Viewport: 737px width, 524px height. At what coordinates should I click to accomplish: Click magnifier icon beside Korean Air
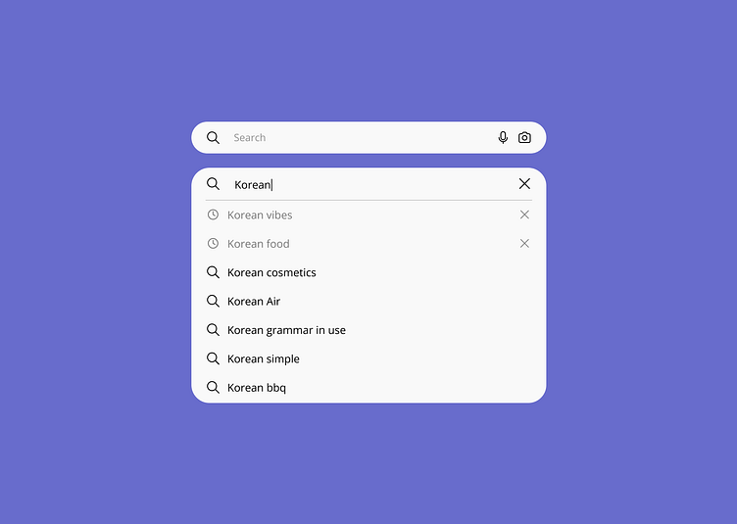[213, 301]
